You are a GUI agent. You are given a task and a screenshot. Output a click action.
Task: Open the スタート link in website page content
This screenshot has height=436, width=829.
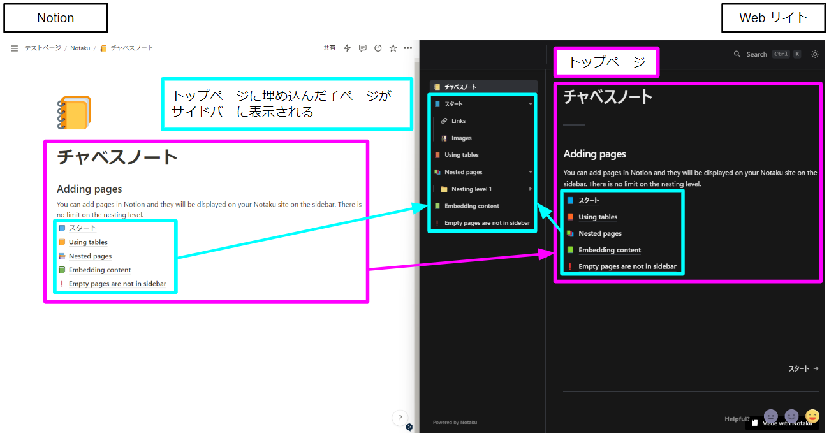click(583, 201)
